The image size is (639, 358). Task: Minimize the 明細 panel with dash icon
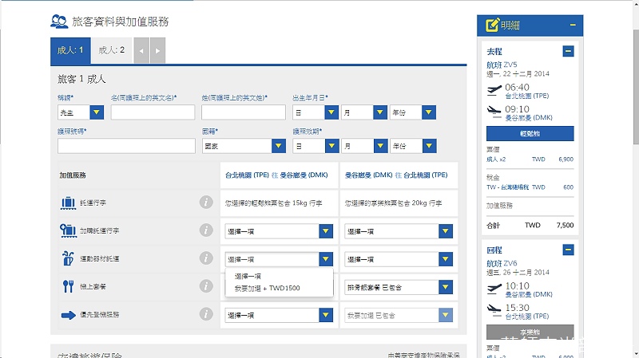[x=573, y=26]
